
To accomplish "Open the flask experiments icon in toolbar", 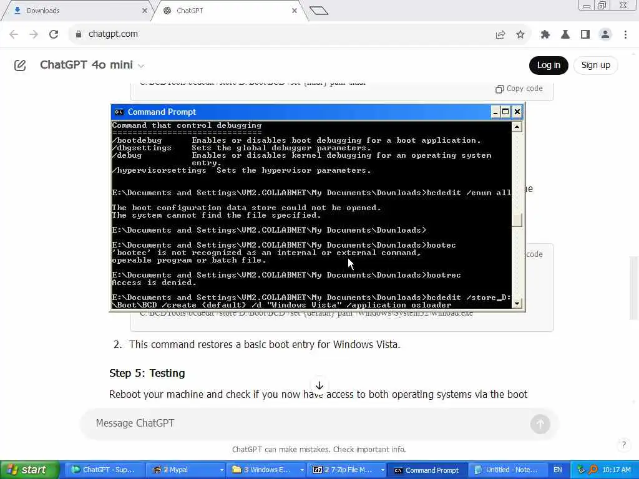I will click(x=565, y=35).
